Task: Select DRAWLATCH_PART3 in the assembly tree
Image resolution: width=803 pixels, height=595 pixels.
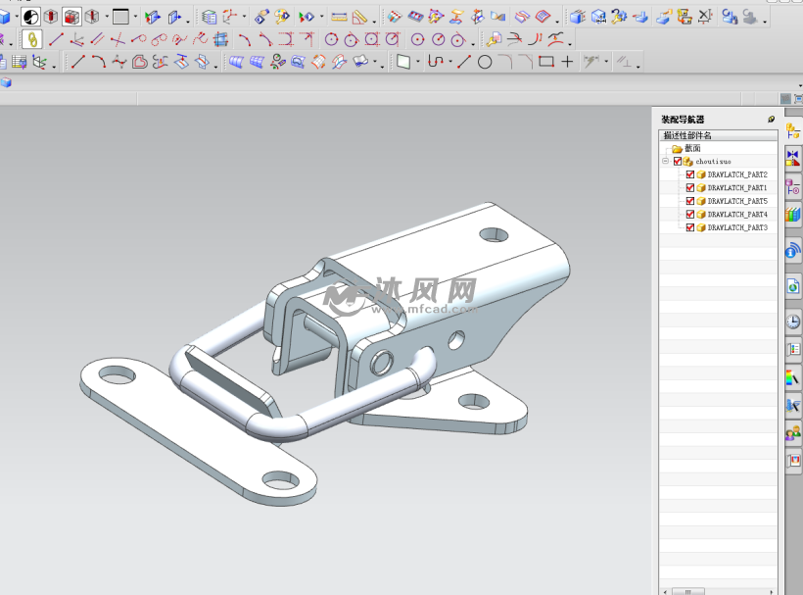Action: (x=736, y=227)
